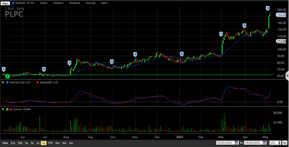Click the Sep label on time axis
Screen dimensions: 289x147
[91, 137]
